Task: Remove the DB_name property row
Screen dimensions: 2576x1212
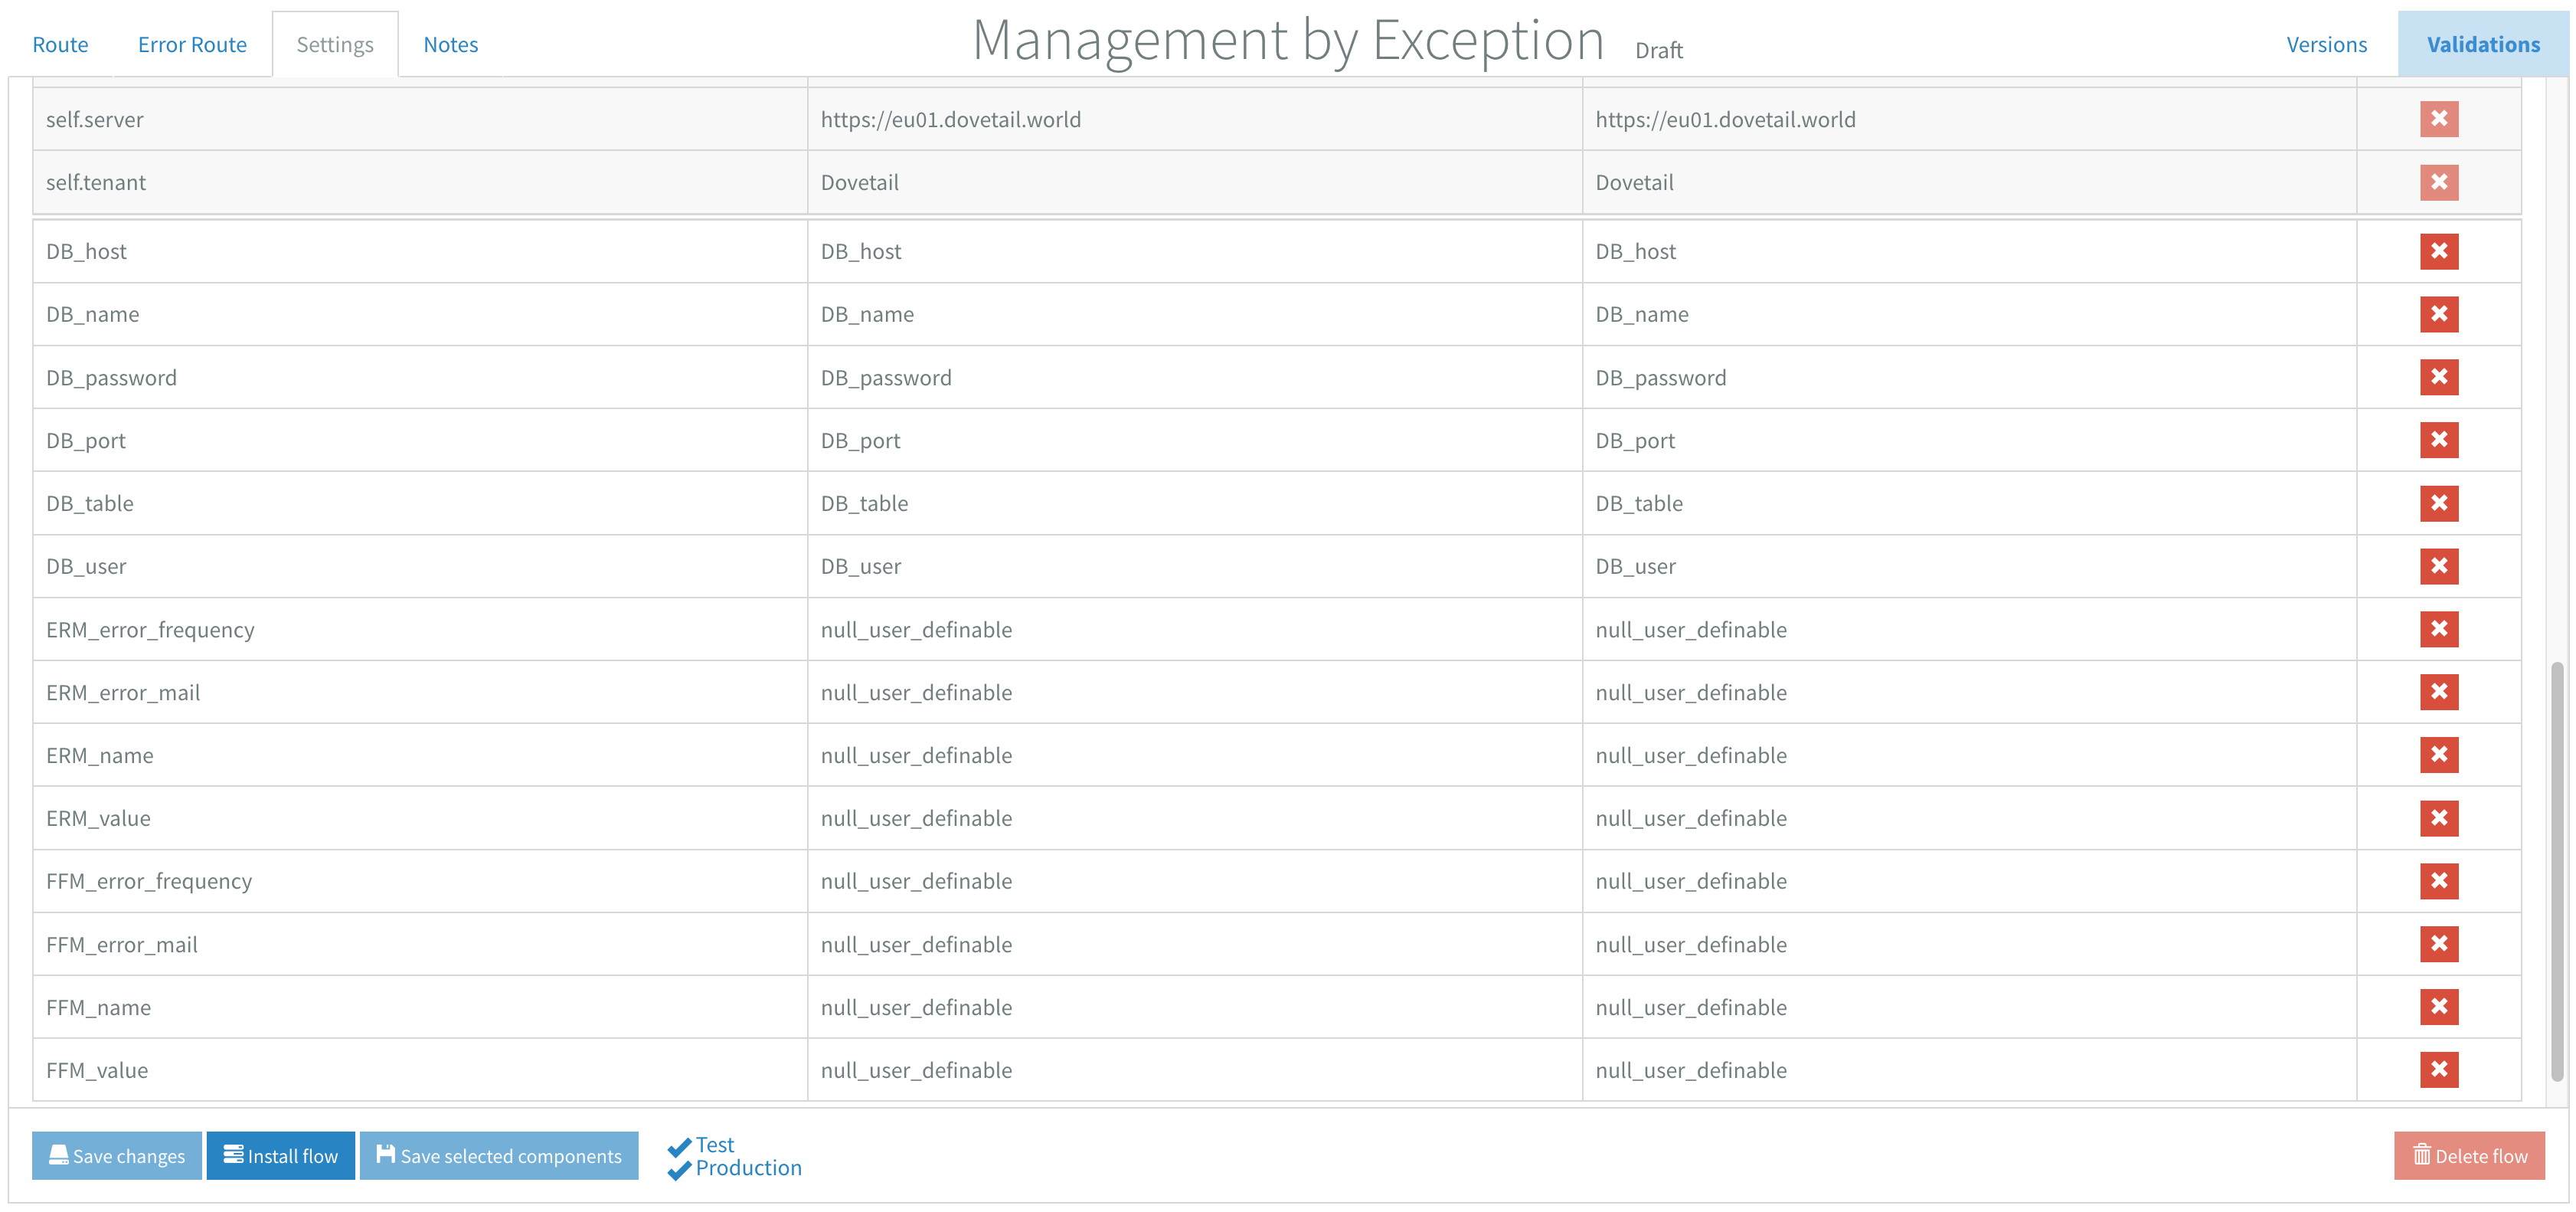Action: [2438, 314]
